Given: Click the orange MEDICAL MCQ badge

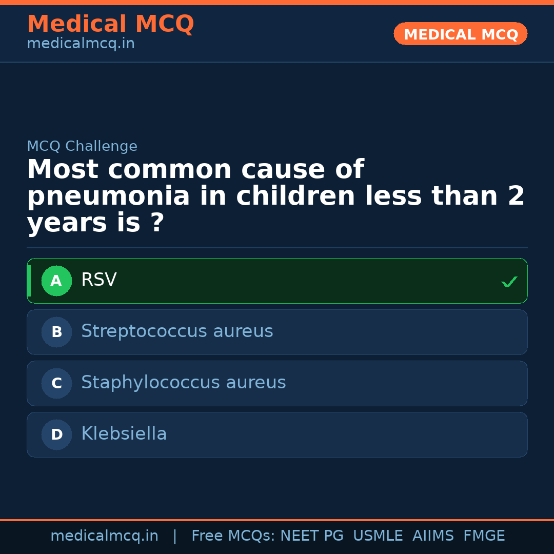Looking at the screenshot, I should pos(460,34).
